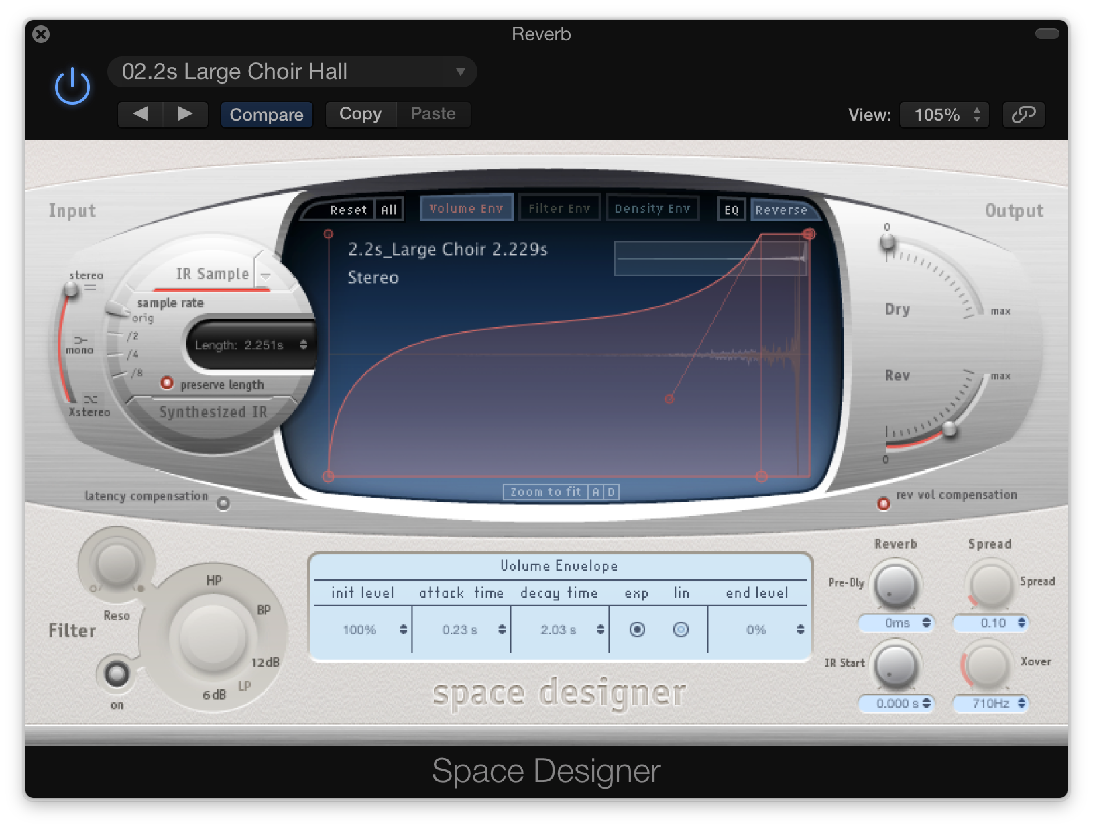Switch to the Density Env tab
This screenshot has height=829, width=1093.
click(652, 208)
